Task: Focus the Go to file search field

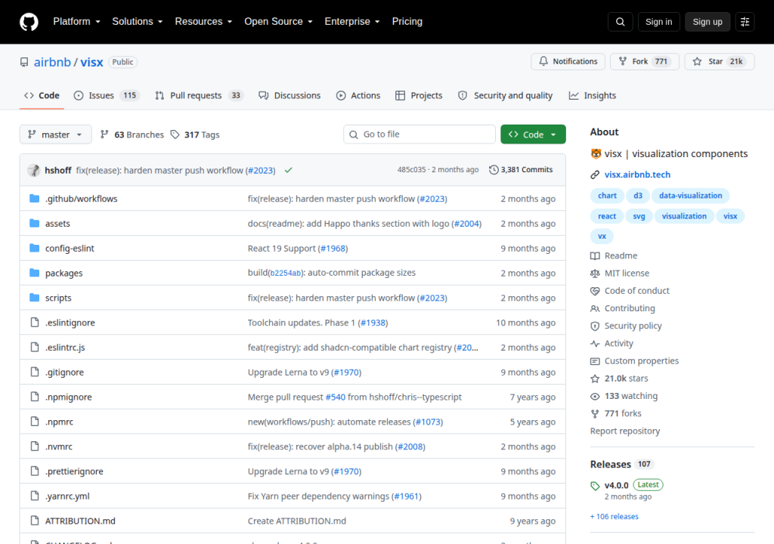Action: tap(419, 134)
